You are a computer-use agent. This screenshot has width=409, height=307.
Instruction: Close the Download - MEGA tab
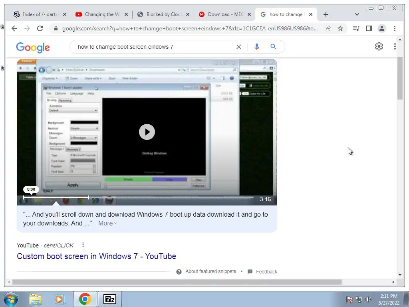tap(249, 14)
